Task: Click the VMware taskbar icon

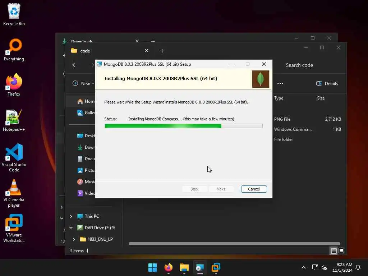Action: click(216, 267)
